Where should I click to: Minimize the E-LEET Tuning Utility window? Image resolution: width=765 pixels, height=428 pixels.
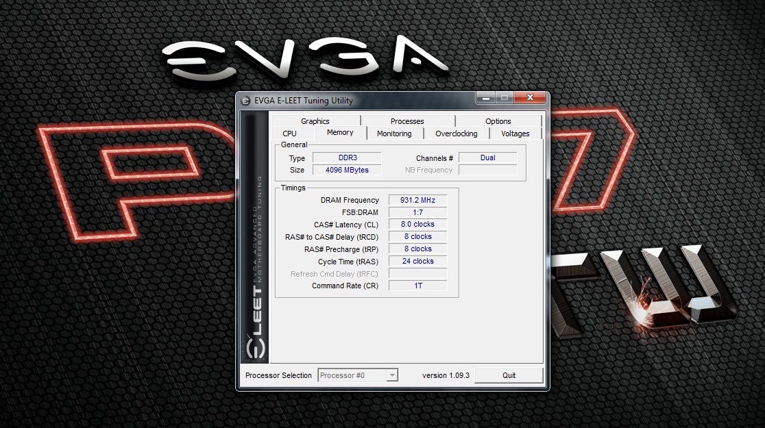(x=486, y=98)
